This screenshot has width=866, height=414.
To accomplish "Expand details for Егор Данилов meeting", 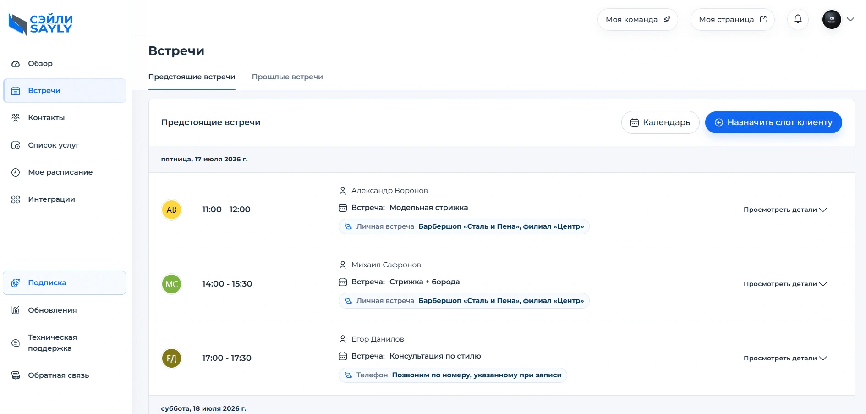I will pyautogui.click(x=785, y=359).
